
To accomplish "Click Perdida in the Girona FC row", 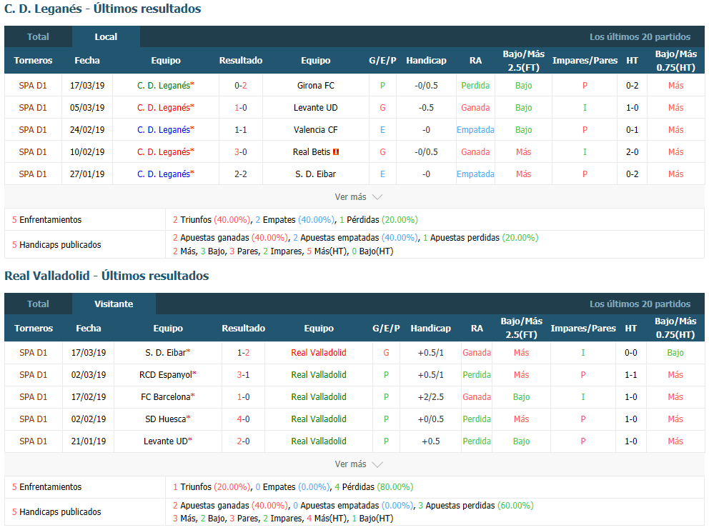I will 475,86.
